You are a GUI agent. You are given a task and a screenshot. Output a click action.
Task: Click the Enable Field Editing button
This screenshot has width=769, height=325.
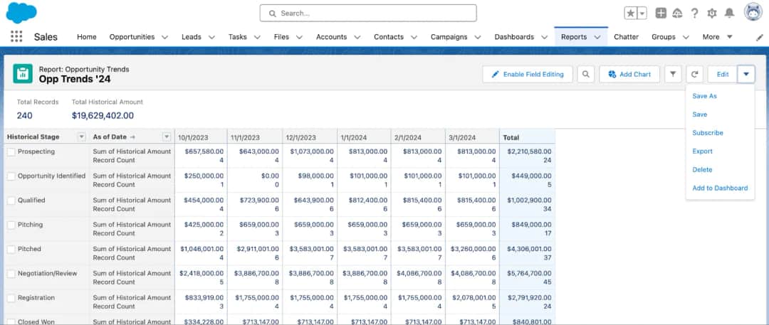tap(527, 75)
